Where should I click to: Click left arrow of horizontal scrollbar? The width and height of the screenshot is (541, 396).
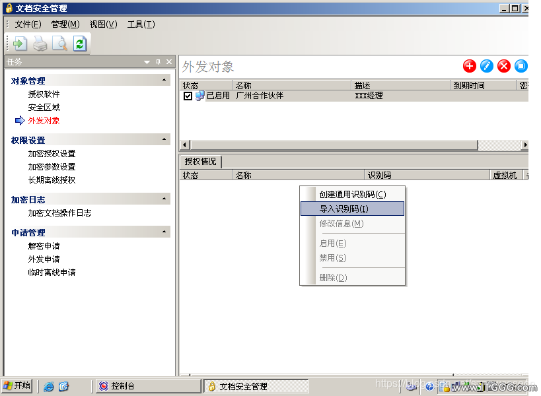tap(185, 145)
